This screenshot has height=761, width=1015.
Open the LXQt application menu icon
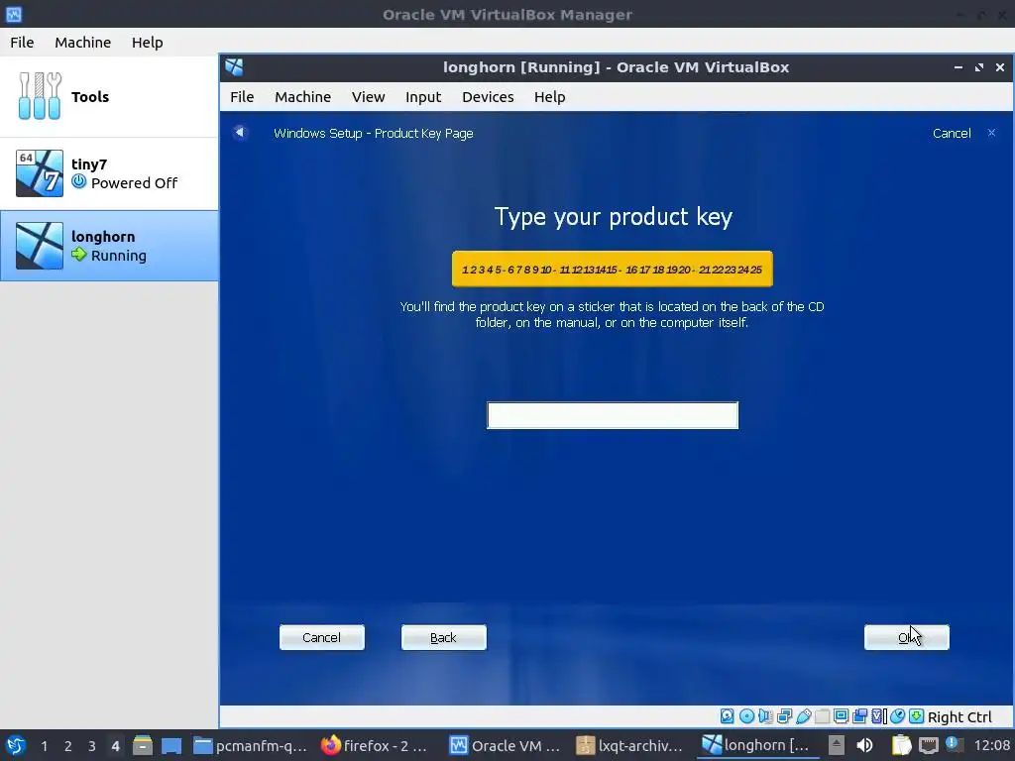(x=15, y=745)
